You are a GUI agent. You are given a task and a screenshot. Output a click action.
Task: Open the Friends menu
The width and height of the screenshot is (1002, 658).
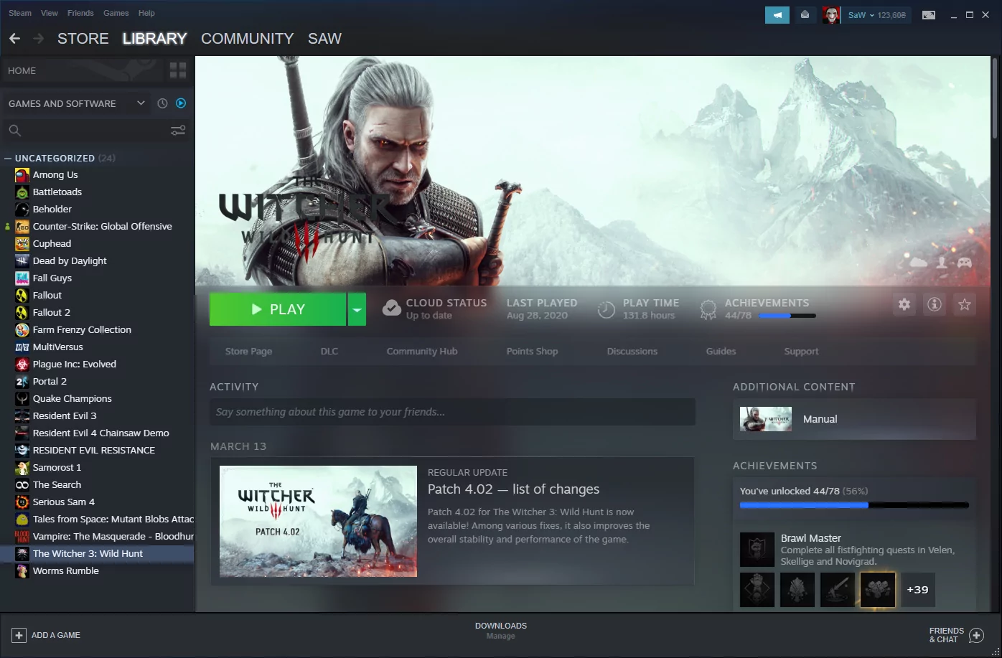(x=80, y=13)
